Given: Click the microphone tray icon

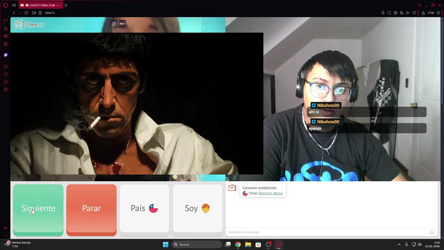Looking at the screenshot, I should [x=407, y=244].
